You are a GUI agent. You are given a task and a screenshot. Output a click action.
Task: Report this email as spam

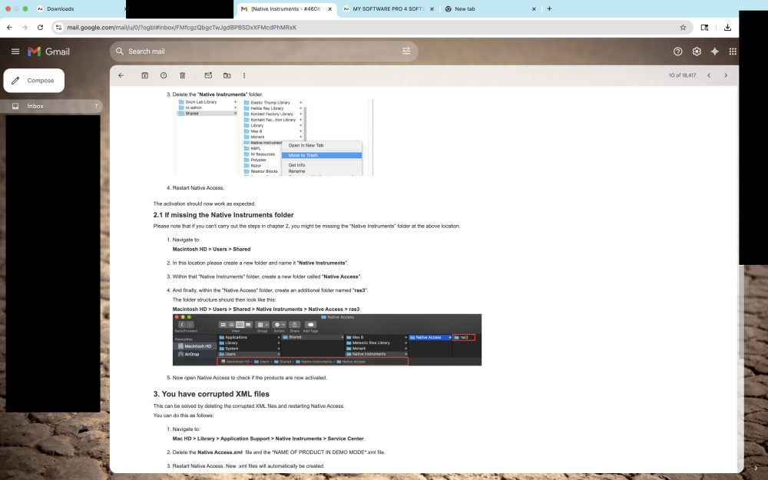click(164, 75)
